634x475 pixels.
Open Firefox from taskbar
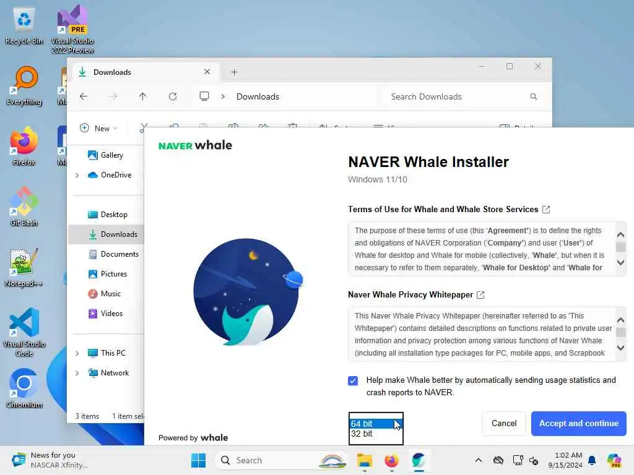tap(391, 460)
